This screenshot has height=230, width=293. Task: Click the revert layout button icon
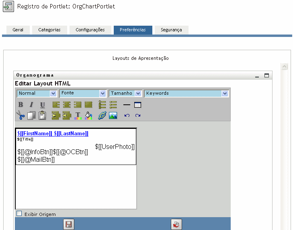(x=176, y=224)
